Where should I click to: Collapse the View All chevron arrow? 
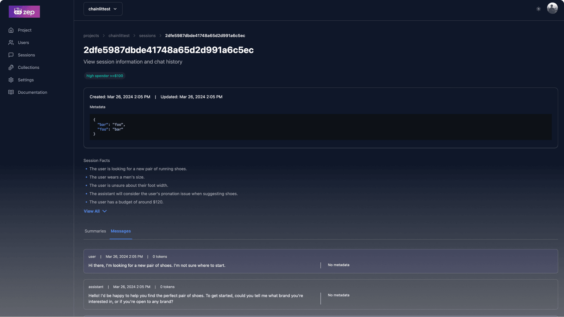point(104,211)
